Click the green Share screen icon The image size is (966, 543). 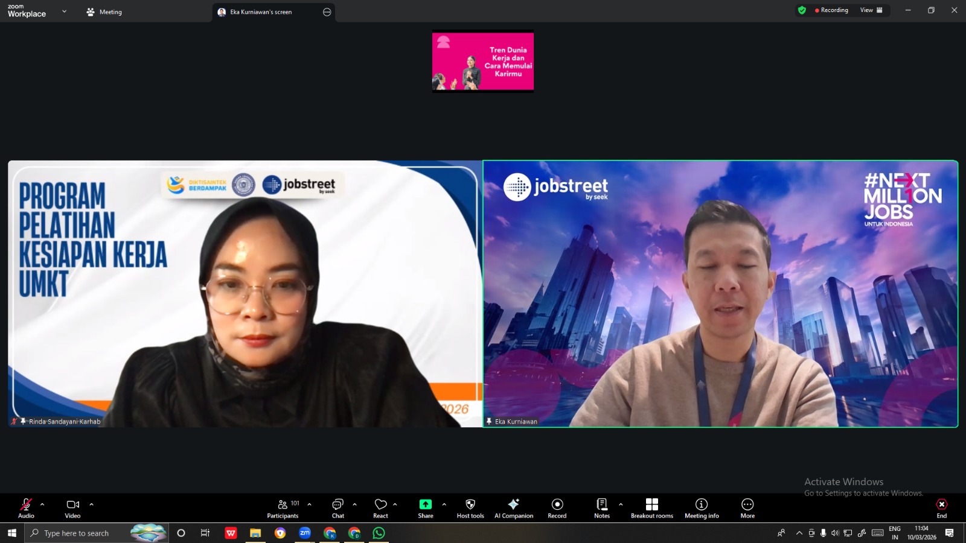[x=426, y=504]
